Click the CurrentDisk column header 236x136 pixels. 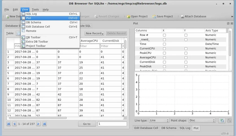pyautogui.click(x=111, y=41)
